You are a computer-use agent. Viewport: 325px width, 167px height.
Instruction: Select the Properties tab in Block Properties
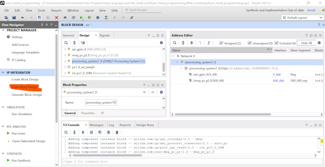tap(88, 113)
